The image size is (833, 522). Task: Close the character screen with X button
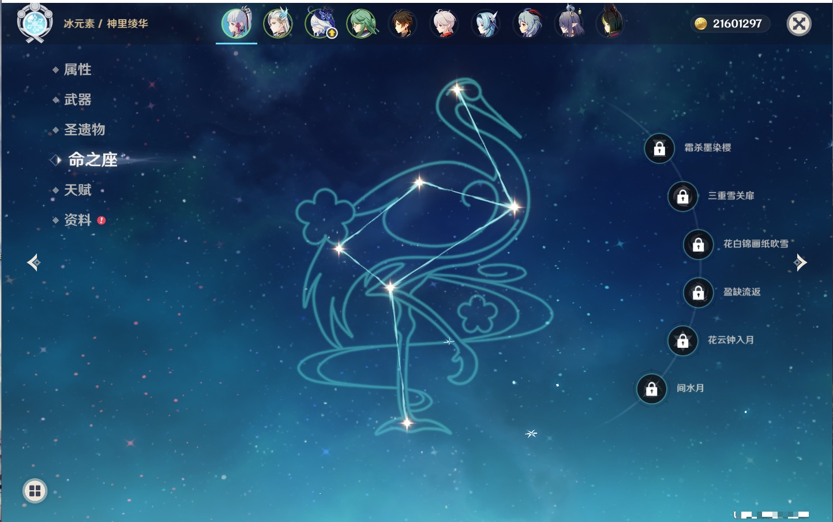tap(799, 24)
